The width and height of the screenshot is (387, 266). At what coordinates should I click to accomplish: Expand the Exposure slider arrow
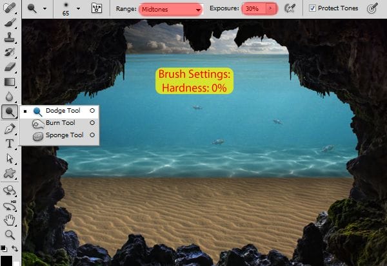point(271,8)
